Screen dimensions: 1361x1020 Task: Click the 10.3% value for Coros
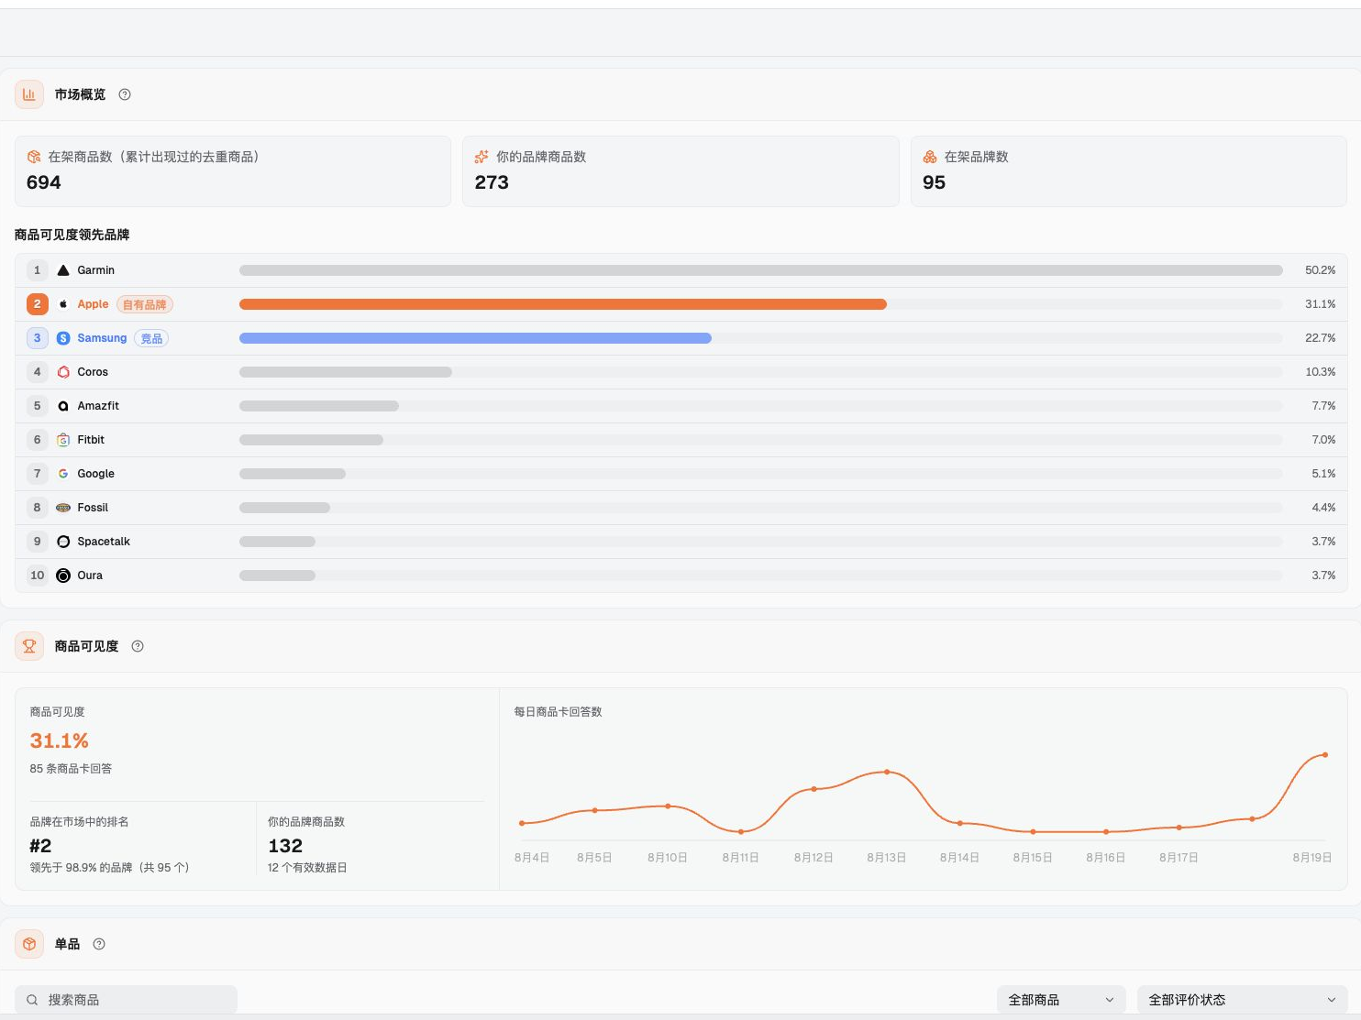tap(1321, 372)
